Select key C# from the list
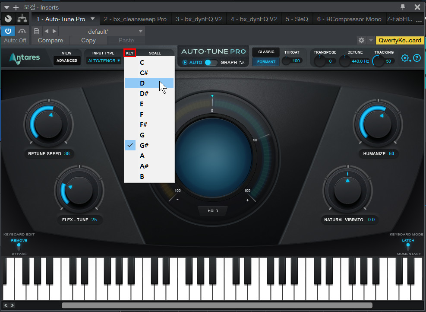426x312 pixels. coord(149,73)
